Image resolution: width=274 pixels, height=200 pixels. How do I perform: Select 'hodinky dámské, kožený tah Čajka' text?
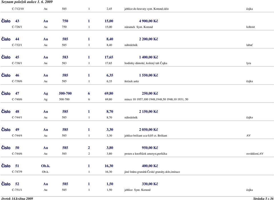click(146, 63)
